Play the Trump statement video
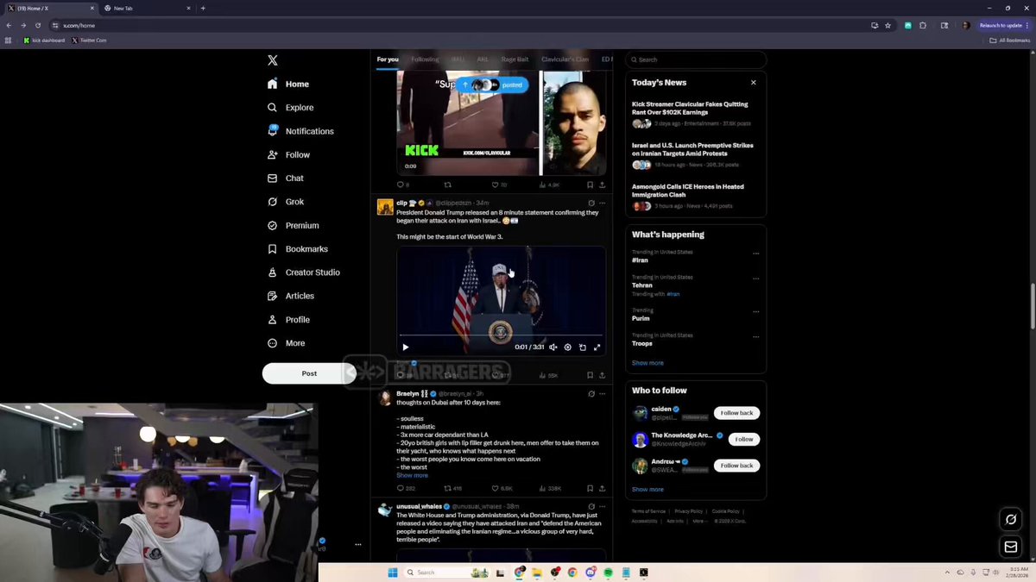 [405, 347]
